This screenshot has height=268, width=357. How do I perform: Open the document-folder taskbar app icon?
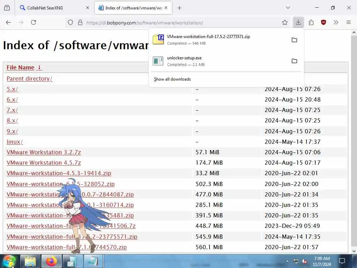[x=73, y=261]
